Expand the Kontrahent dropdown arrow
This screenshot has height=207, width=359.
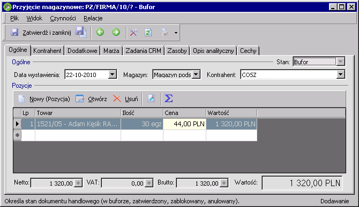click(x=340, y=74)
